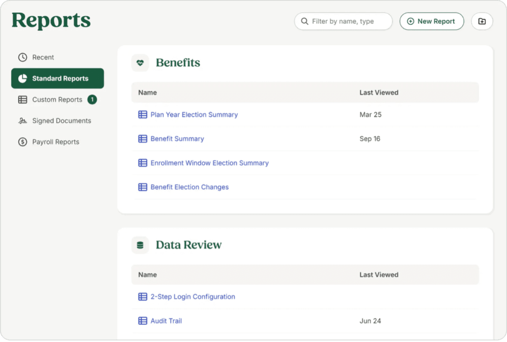Click the pie chart icon on Standard Reports

tap(23, 78)
